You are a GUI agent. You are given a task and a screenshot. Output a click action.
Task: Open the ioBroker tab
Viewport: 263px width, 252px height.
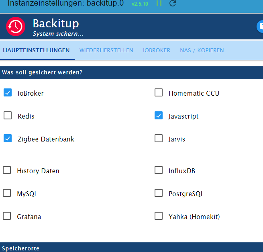click(x=157, y=50)
